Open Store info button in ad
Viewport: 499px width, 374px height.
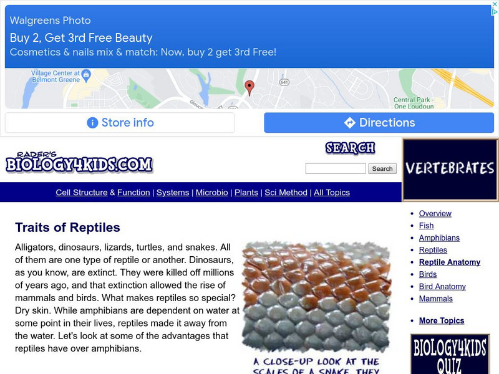[120, 122]
